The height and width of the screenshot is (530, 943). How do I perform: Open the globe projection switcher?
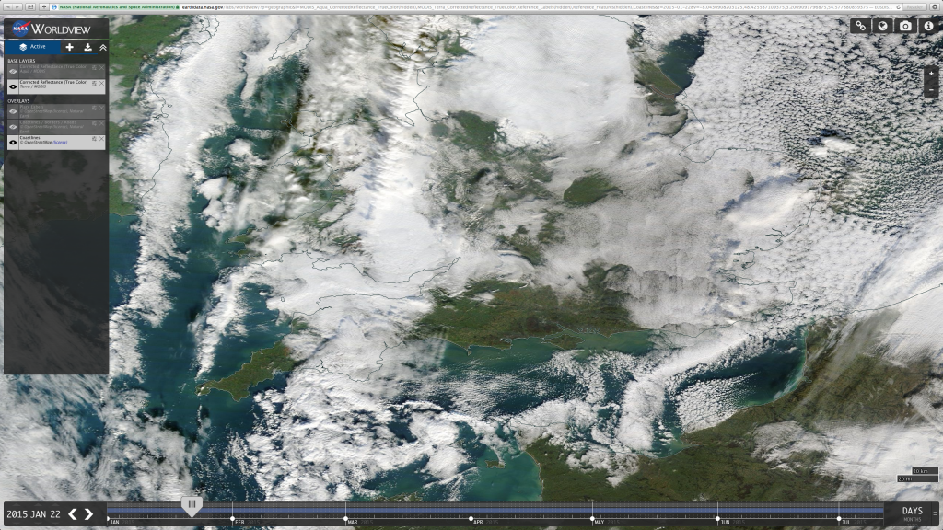point(882,26)
